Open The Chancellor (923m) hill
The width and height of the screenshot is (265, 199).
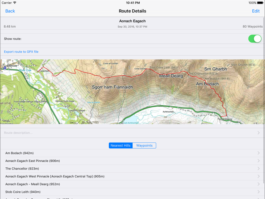(x=132, y=169)
